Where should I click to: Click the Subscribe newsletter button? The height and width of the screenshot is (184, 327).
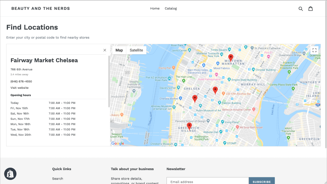[262, 182]
